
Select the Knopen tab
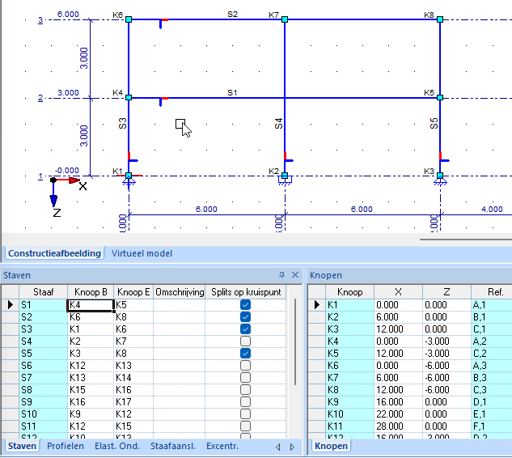(x=331, y=446)
